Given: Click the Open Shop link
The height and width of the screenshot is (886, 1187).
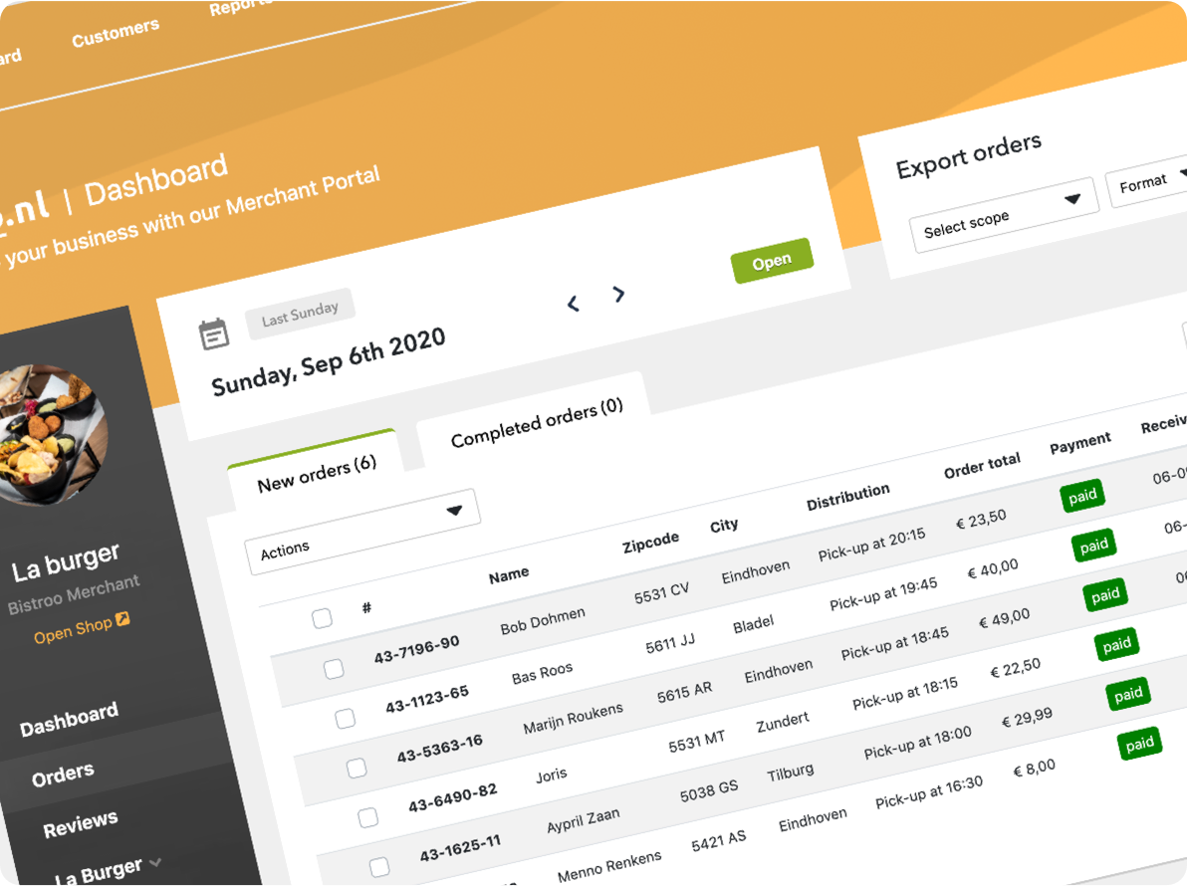Looking at the screenshot, I should click(73, 631).
